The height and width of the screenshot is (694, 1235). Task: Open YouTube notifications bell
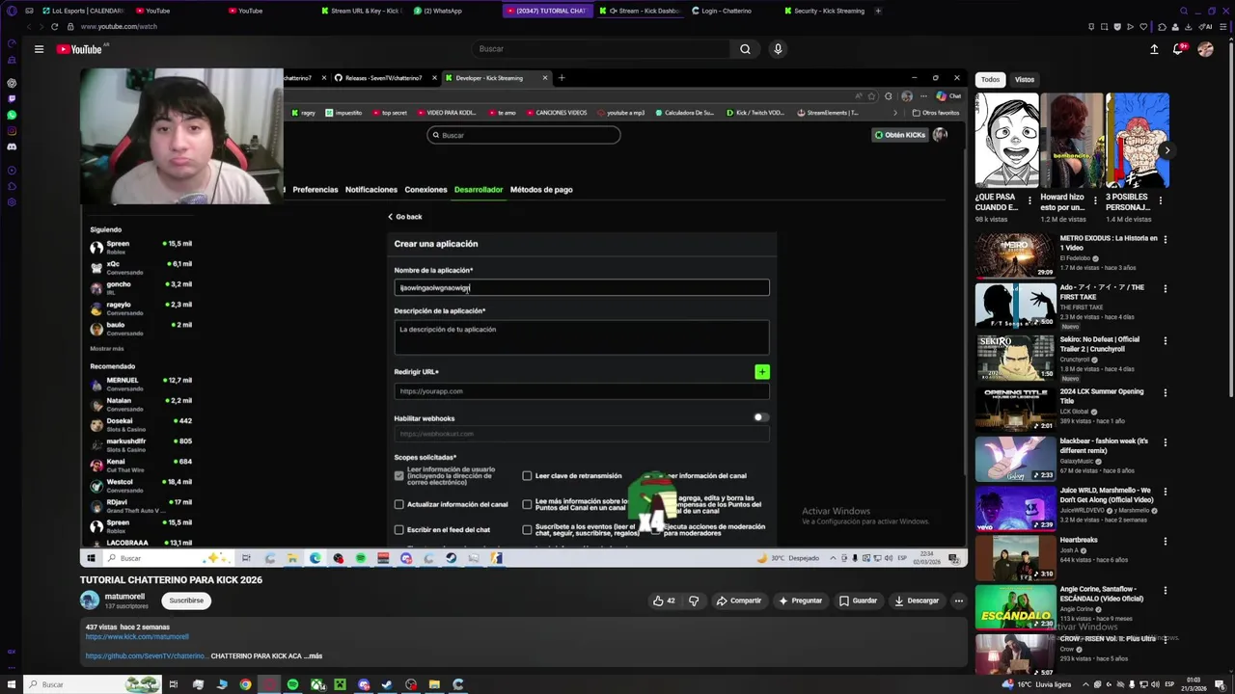click(1179, 49)
